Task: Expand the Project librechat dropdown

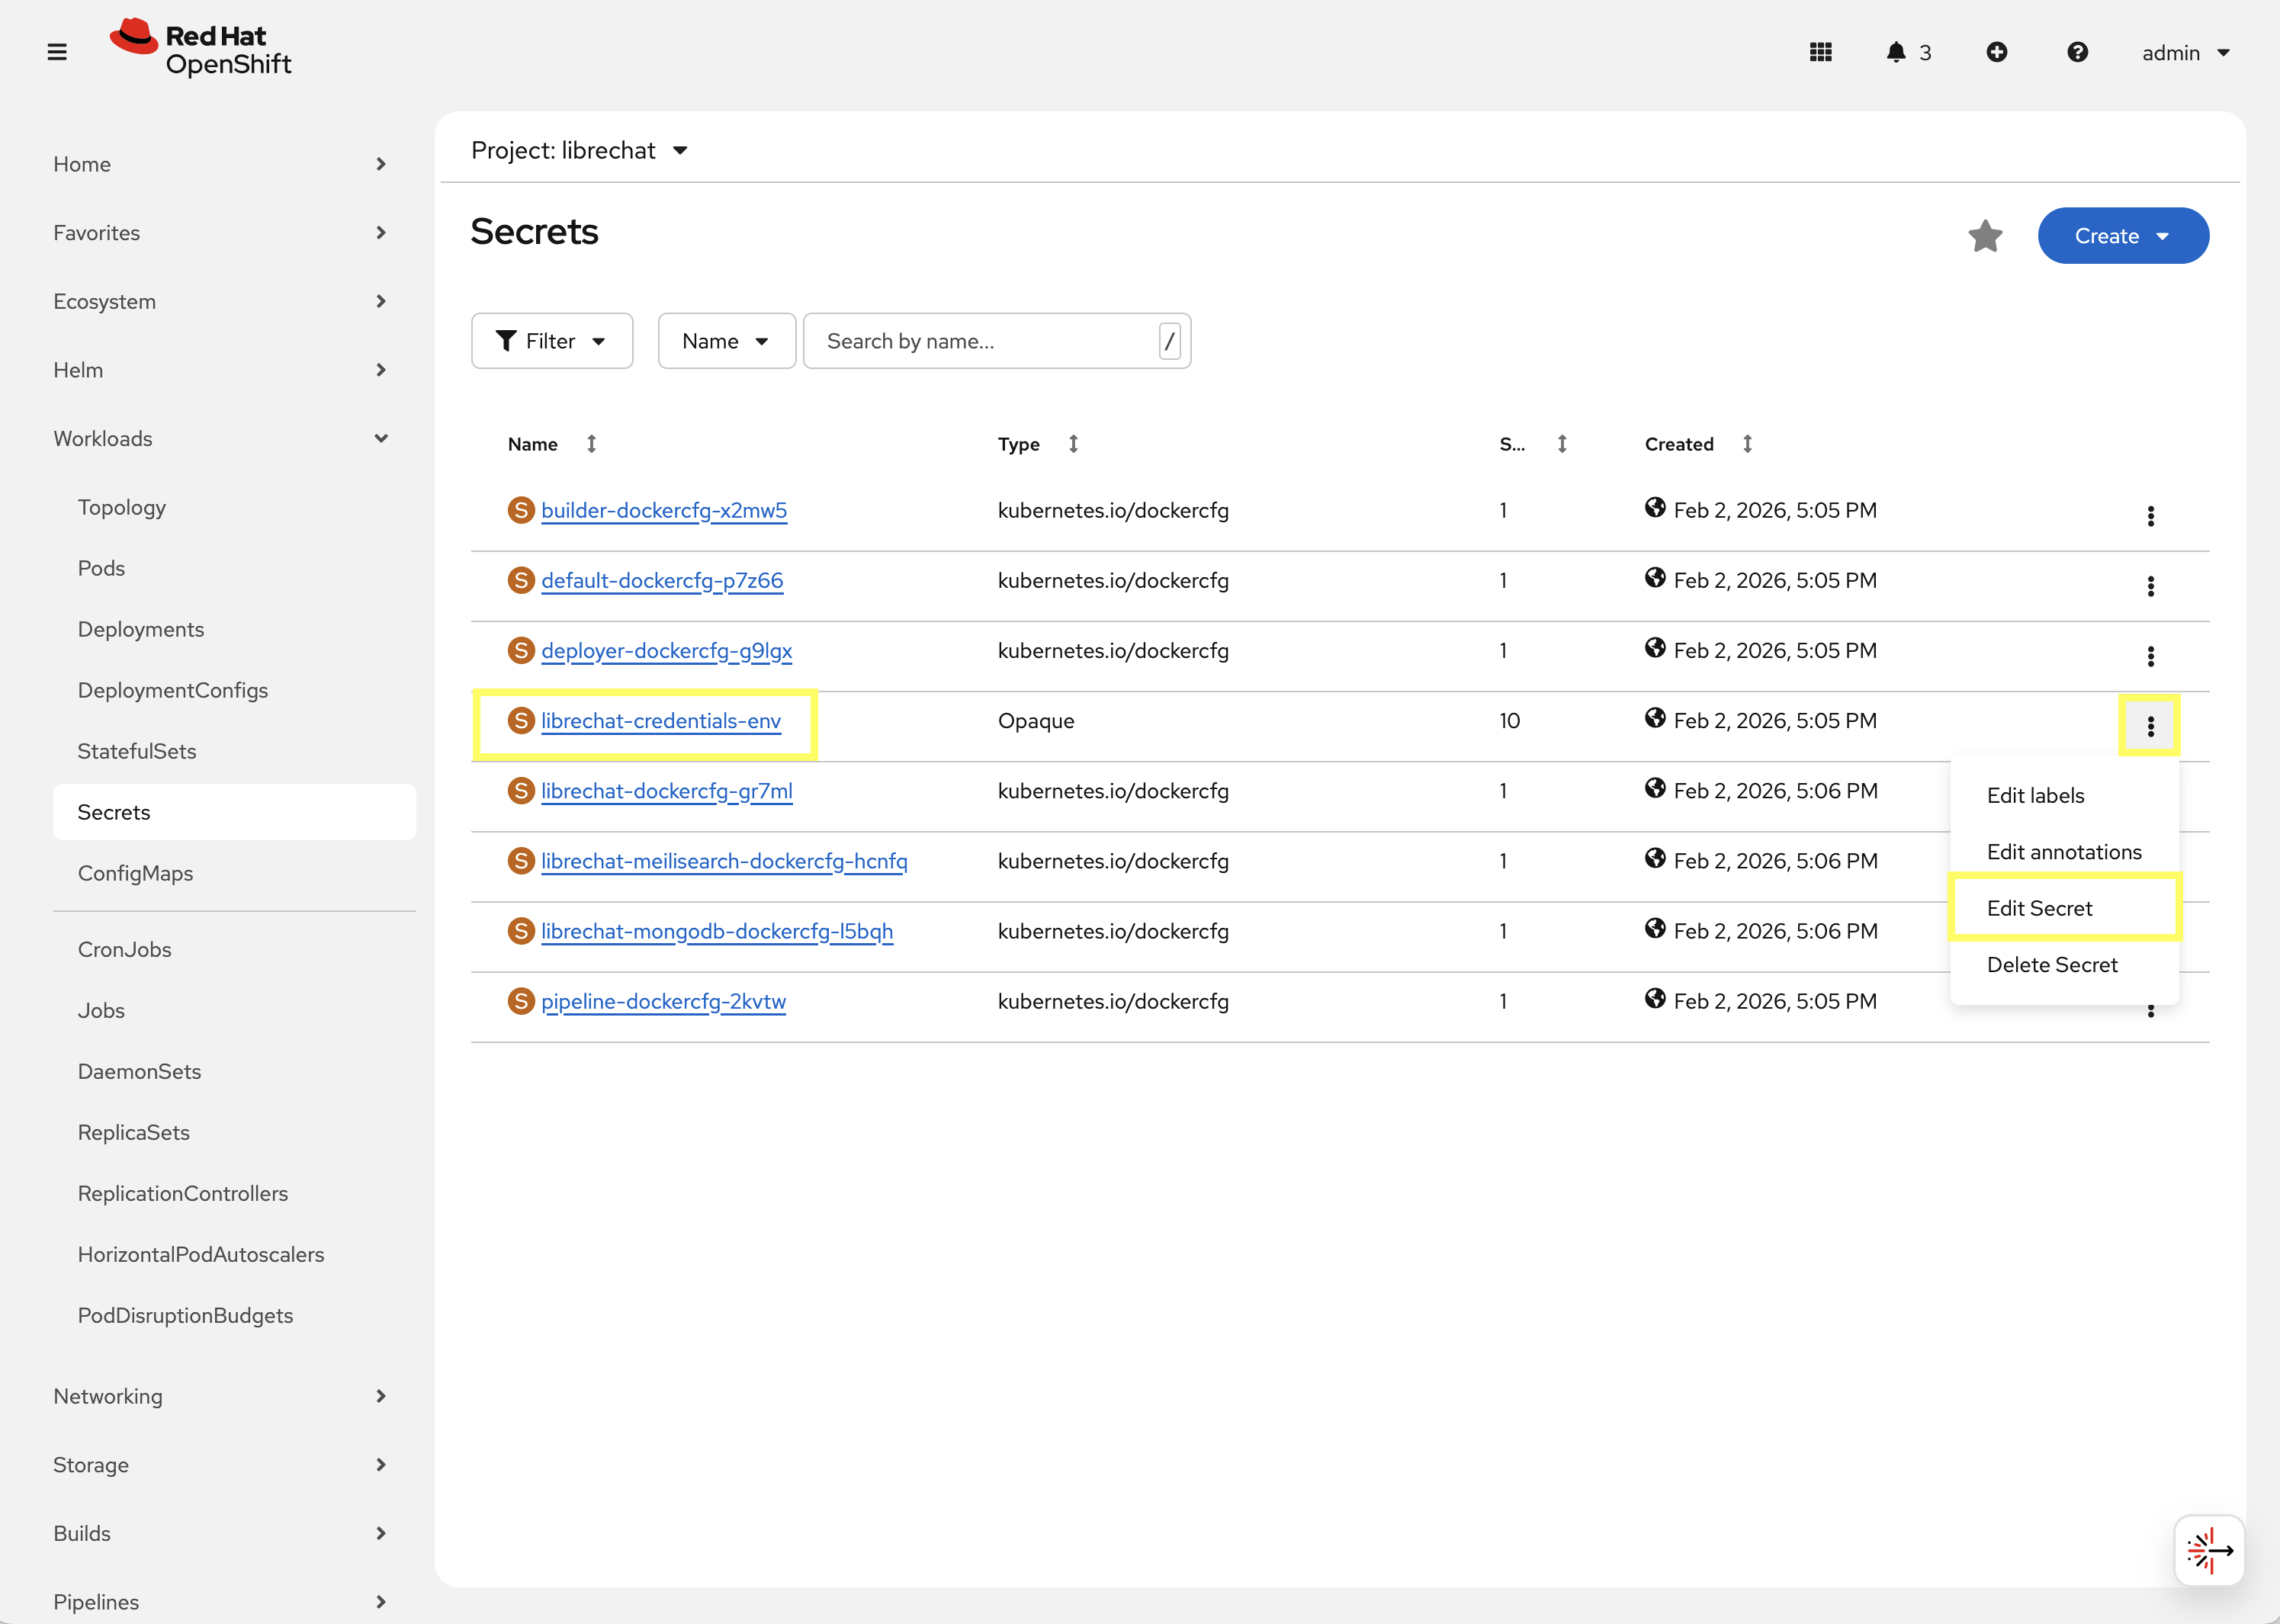Action: click(x=580, y=151)
